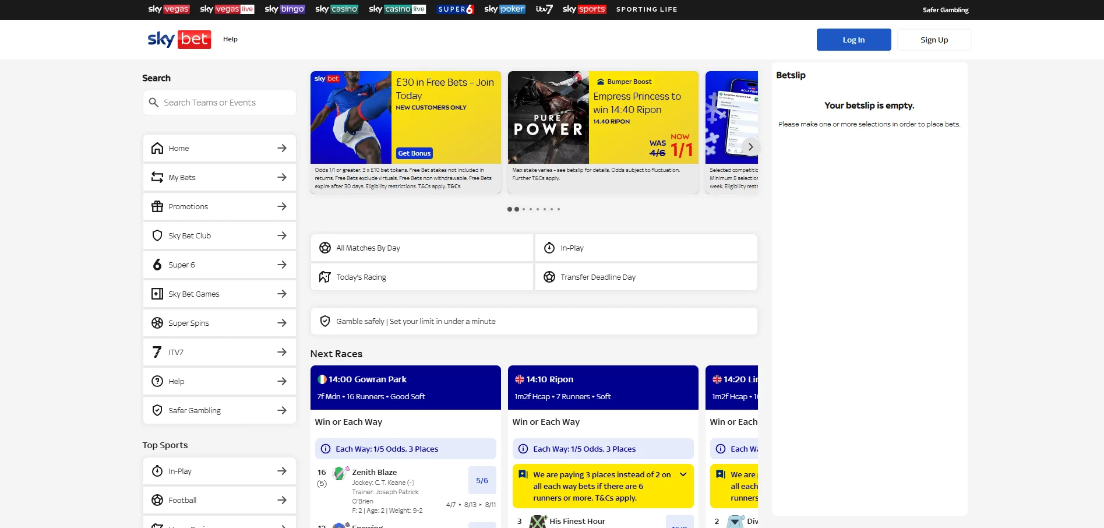Click Zenith Blaze jockey silks icon
The height and width of the screenshot is (528, 1104).
[339, 473]
